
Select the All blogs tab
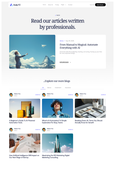43,88
